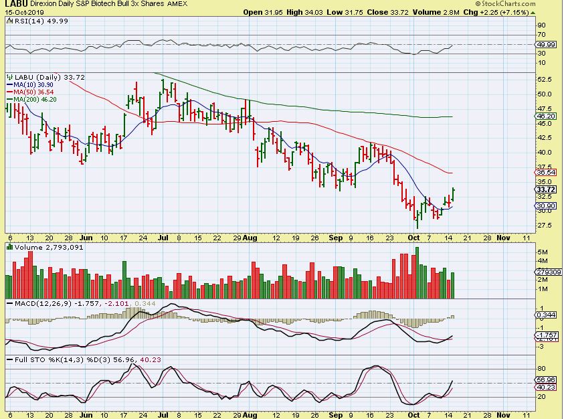This screenshot has height=419, width=564.
Task: Click the 52.5 price axis label
Action: 545,79
